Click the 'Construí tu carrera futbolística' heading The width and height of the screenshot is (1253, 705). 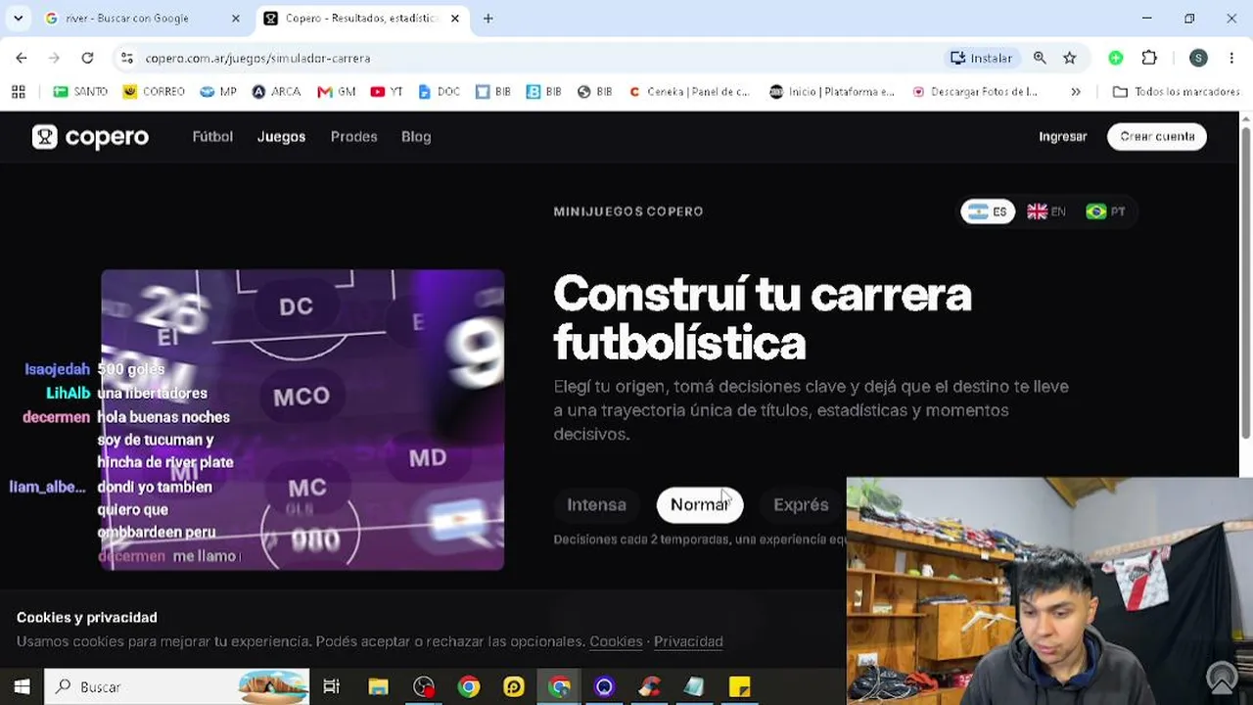(763, 318)
